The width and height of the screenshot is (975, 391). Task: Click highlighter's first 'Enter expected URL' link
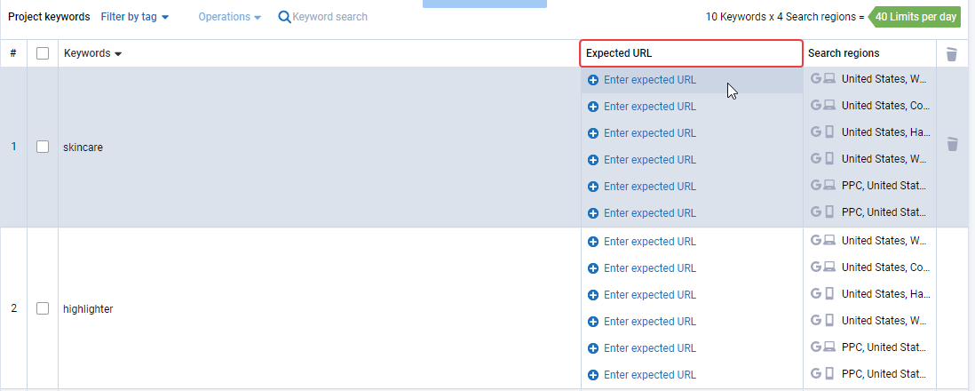point(650,242)
